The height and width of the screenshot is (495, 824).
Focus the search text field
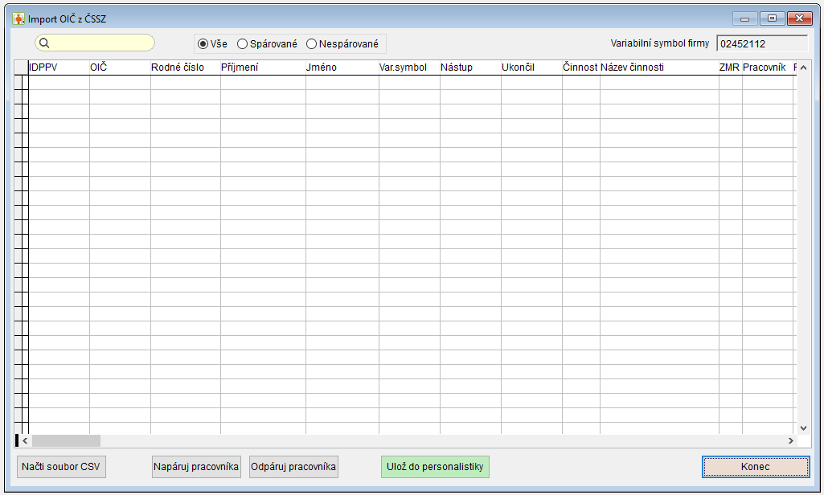[100, 43]
